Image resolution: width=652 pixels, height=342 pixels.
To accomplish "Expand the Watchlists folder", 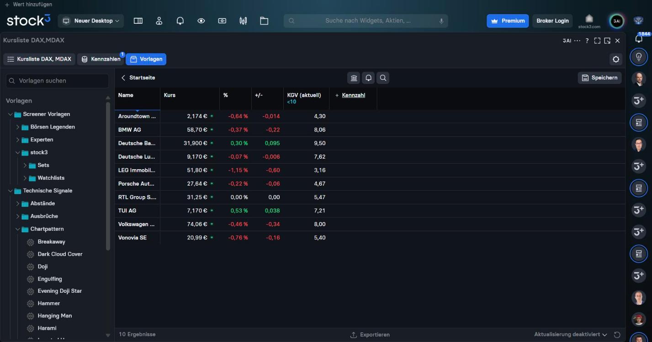I will [25, 178].
